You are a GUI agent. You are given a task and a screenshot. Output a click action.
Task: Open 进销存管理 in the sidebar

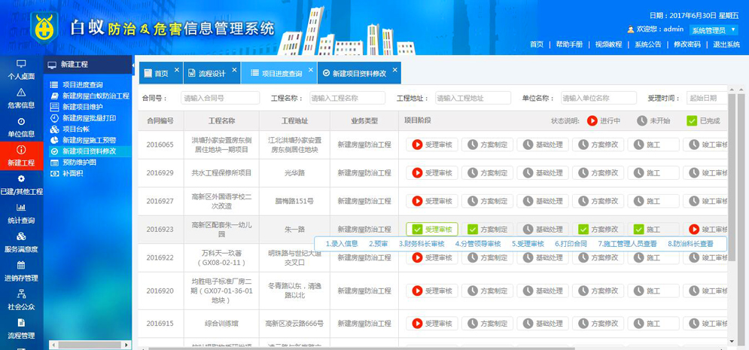point(21,271)
